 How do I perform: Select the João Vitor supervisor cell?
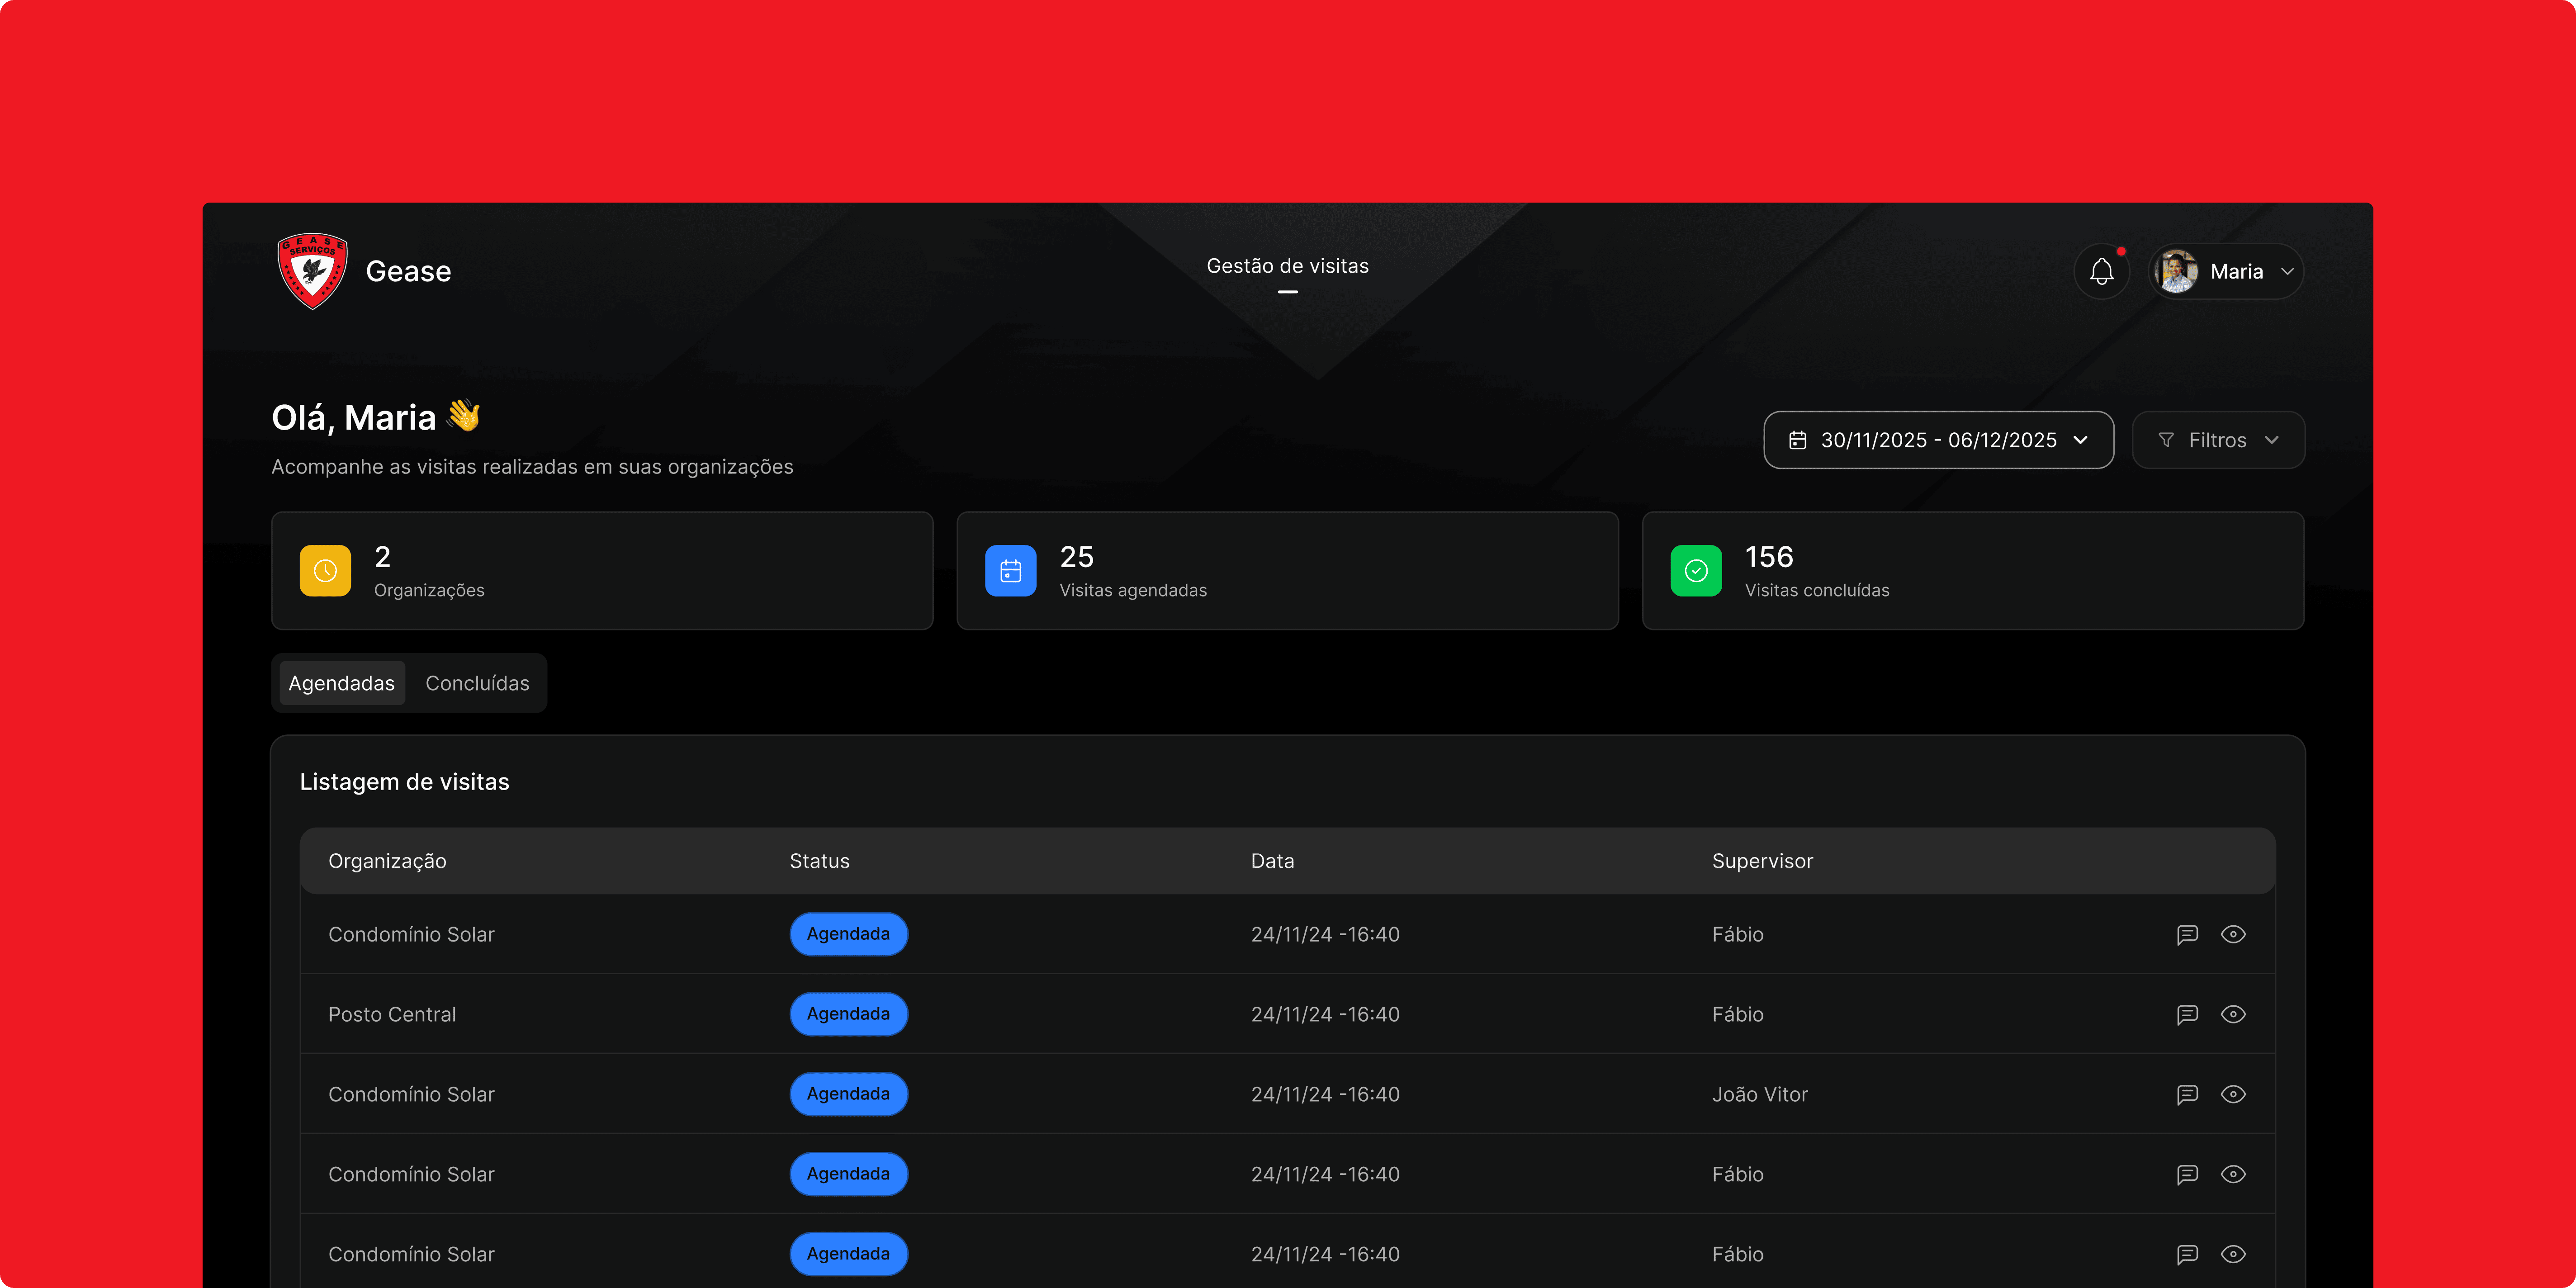[x=1760, y=1094]
